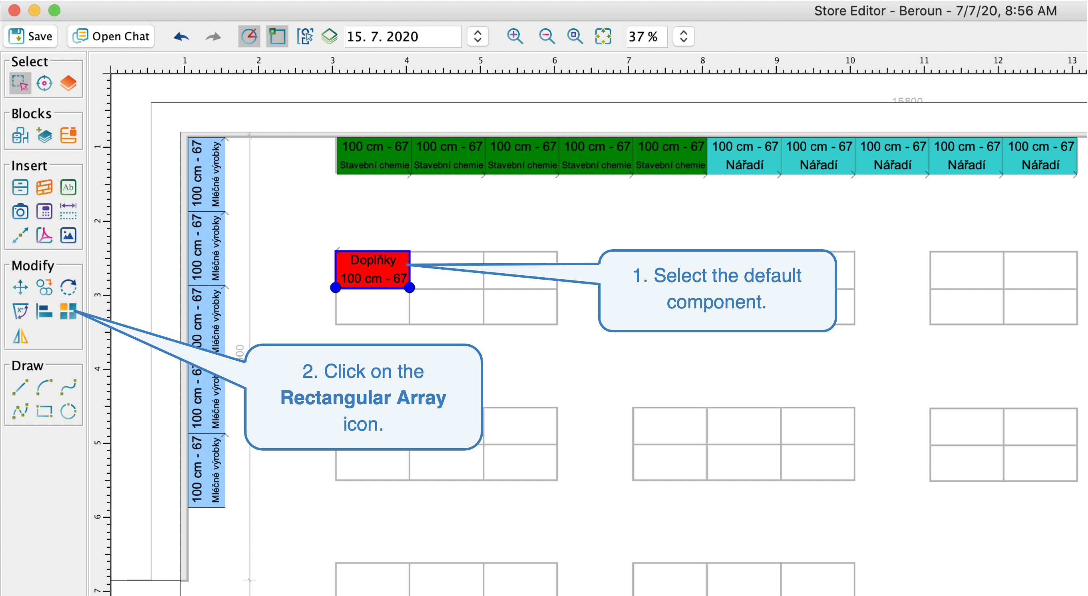Image resolution: width=1088 pixels, height=596 pixels.
Task: Select the first cyan Nářadí shelf
Action: [744, 155]
